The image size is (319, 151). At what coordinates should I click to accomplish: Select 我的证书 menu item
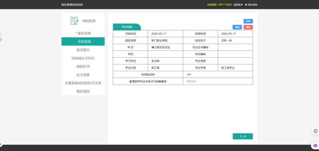pos(83,66)
